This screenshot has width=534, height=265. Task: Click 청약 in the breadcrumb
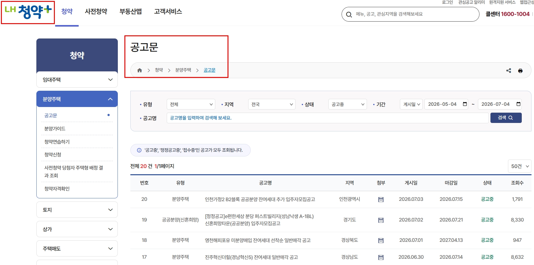pyautogui.click(x=159, y=70)
